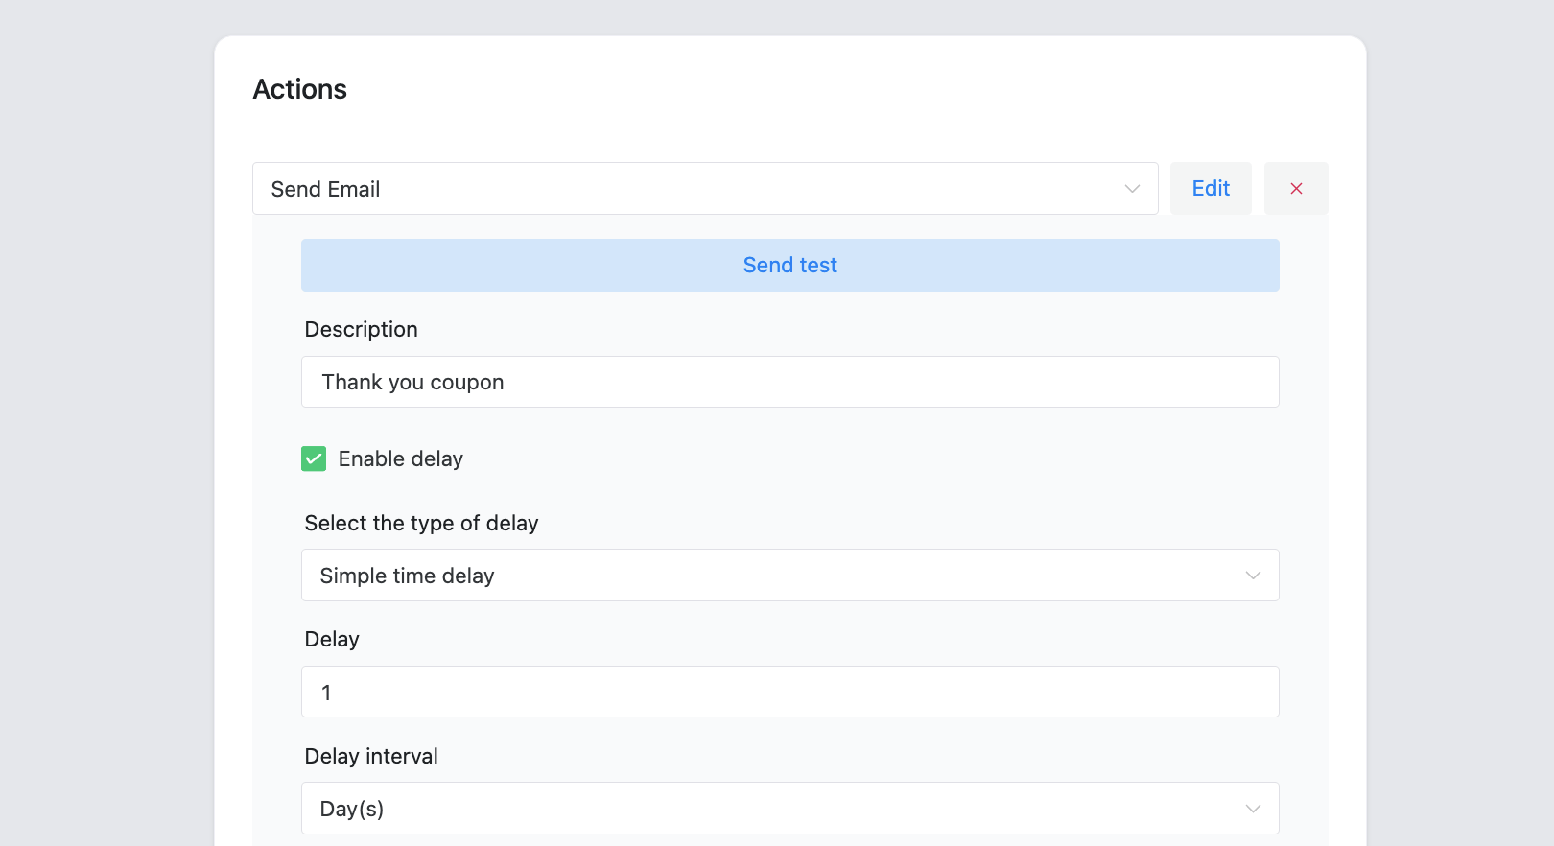Focus the Description field with Thank you coupon

[790, 382]
